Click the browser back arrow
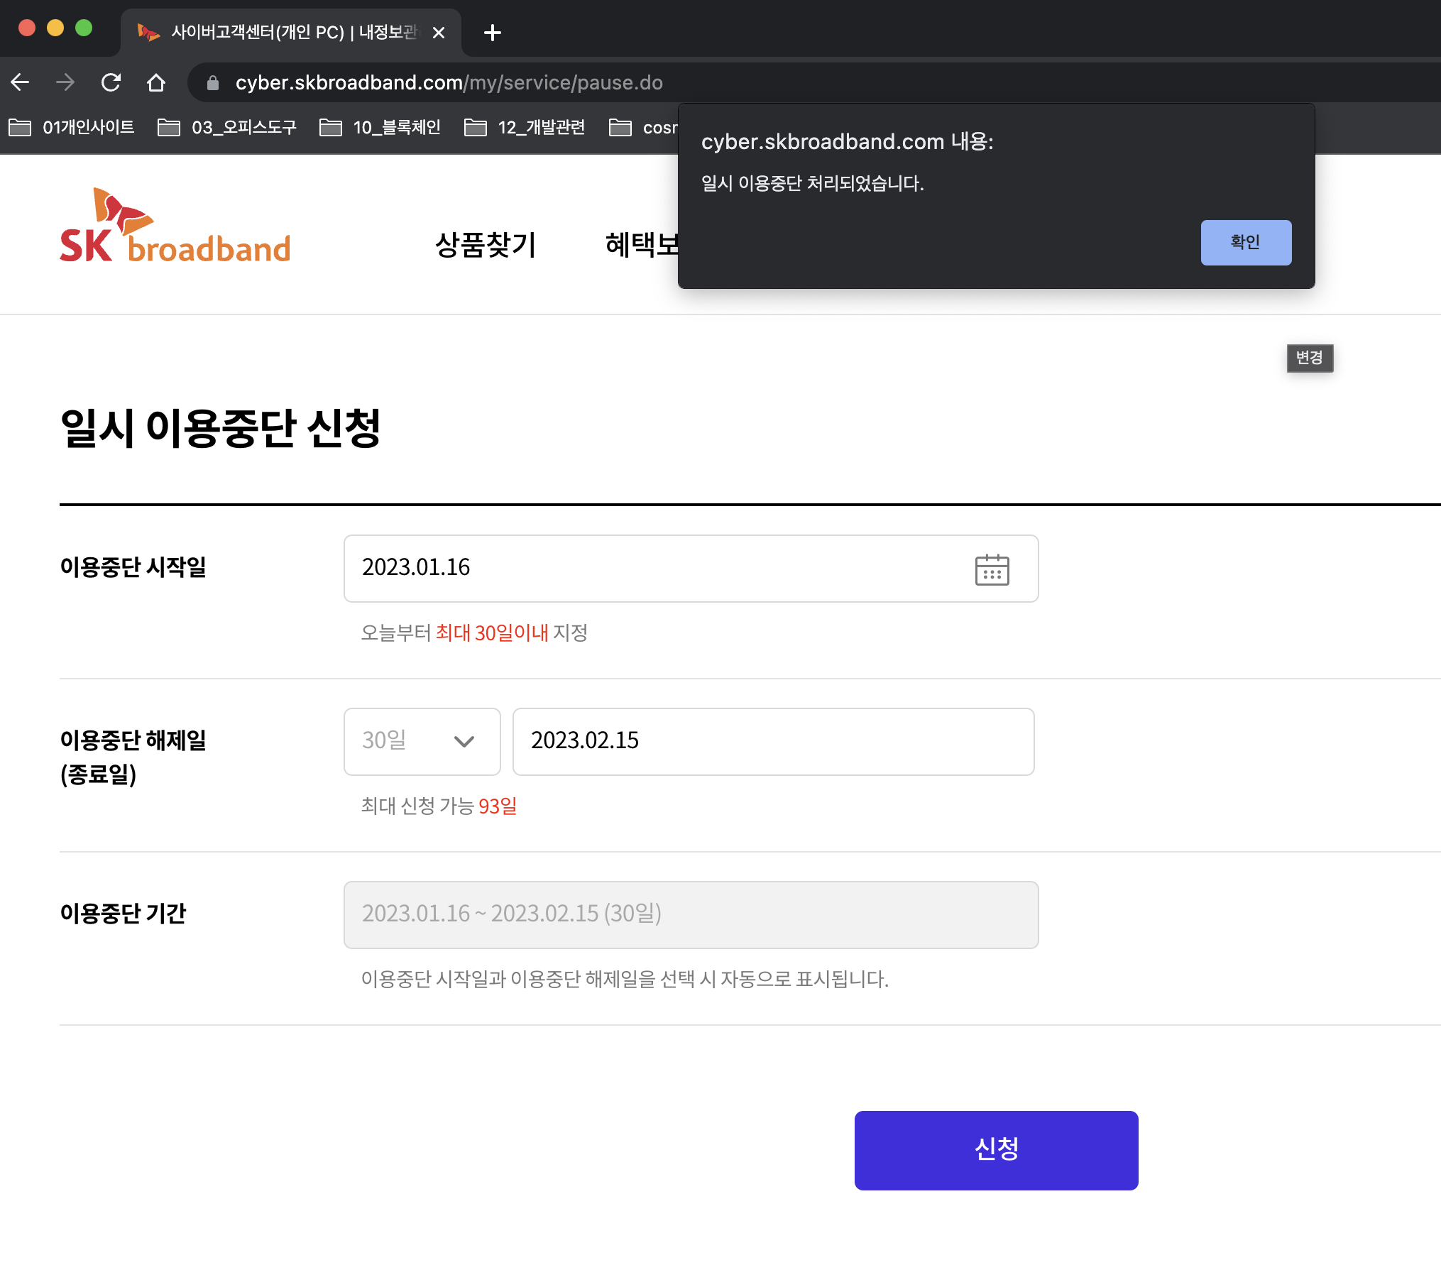 21,82
